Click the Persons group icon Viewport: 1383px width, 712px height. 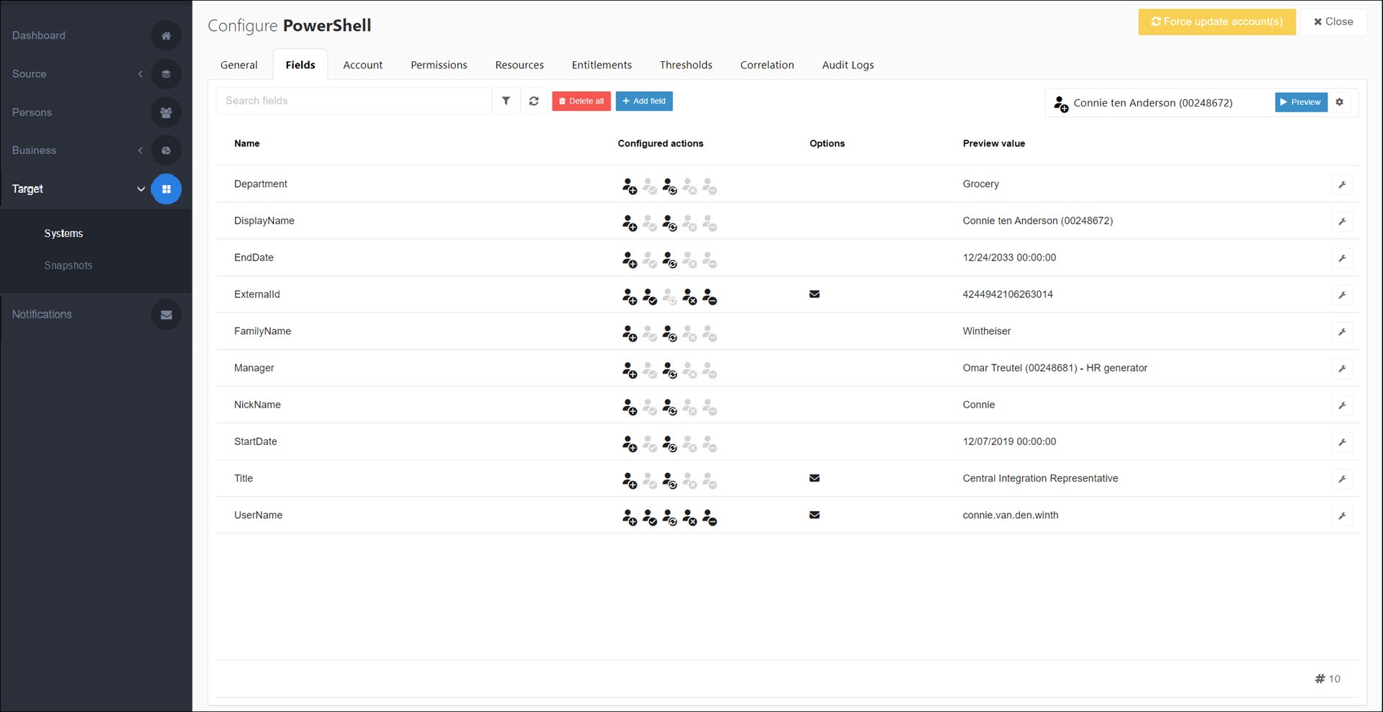pos(166,112)
